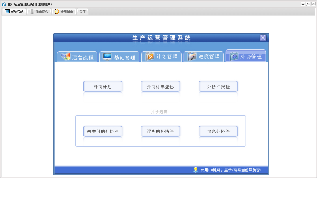Close the 生产运营管理系统 navigation panel

(x=263, y=37)
